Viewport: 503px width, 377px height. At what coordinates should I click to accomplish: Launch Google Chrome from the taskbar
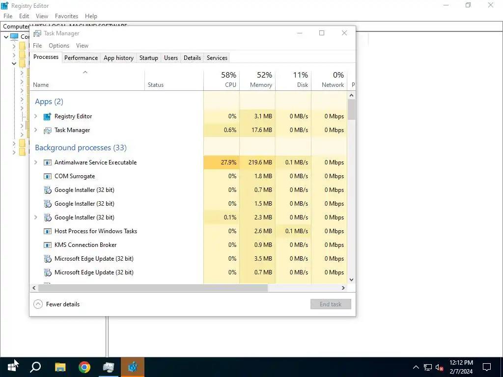point(84,367)
